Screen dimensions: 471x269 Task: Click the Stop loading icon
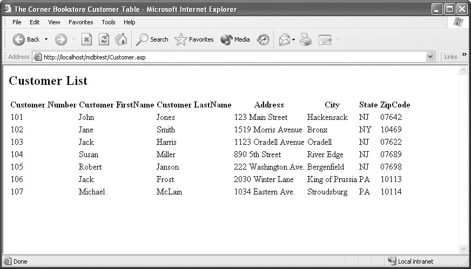86,39
